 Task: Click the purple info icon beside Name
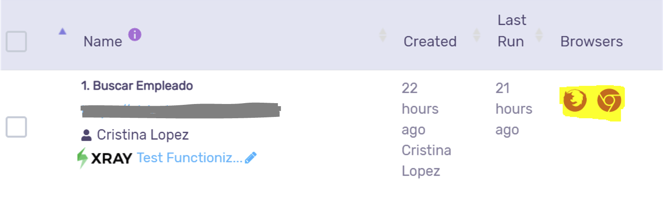tap(135, 35)
